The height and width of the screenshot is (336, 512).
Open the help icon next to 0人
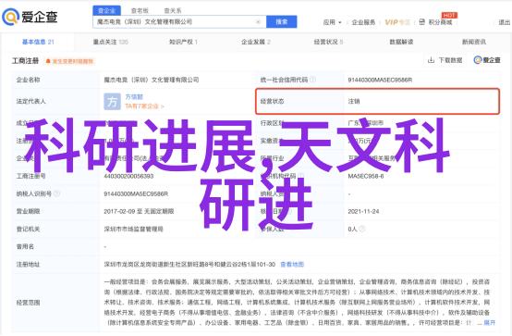coord(361,229)
